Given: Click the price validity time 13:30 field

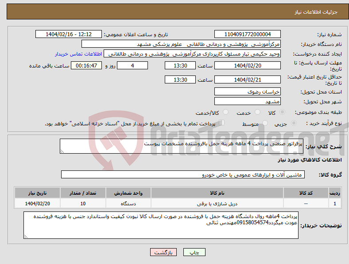Looking at the screenshot, I should point(180,79).
